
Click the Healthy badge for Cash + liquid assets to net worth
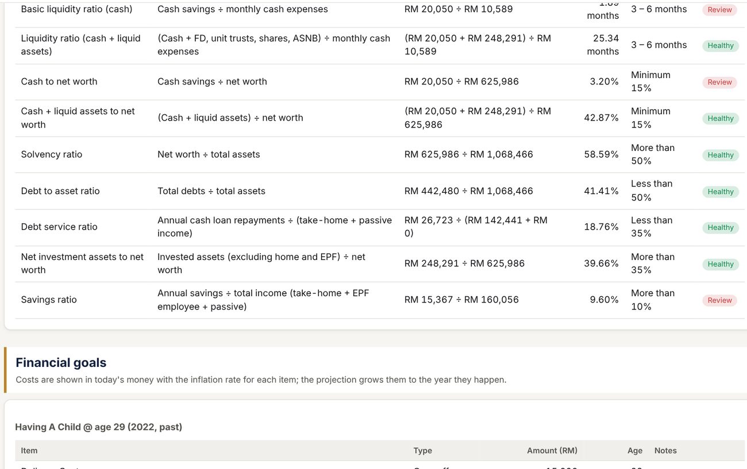pos(721,118)
